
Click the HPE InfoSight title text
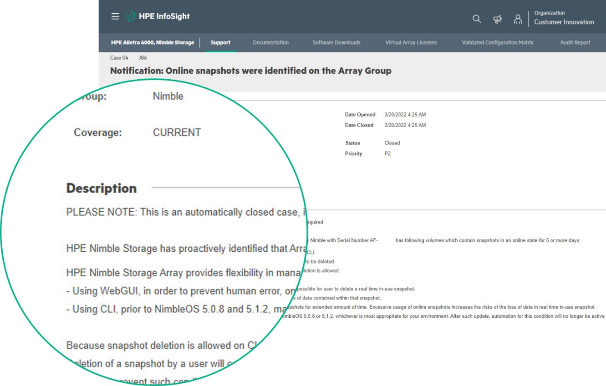click(164, 16)
